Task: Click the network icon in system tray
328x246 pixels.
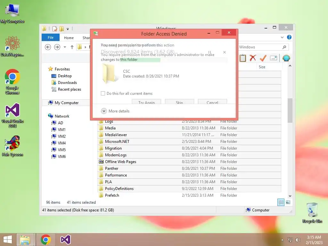Action: coord(290,240)
